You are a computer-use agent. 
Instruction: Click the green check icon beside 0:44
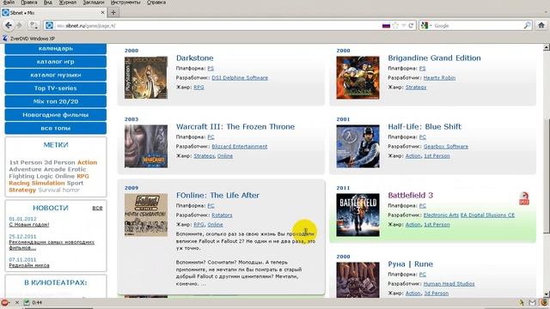(x=27, y=302)
